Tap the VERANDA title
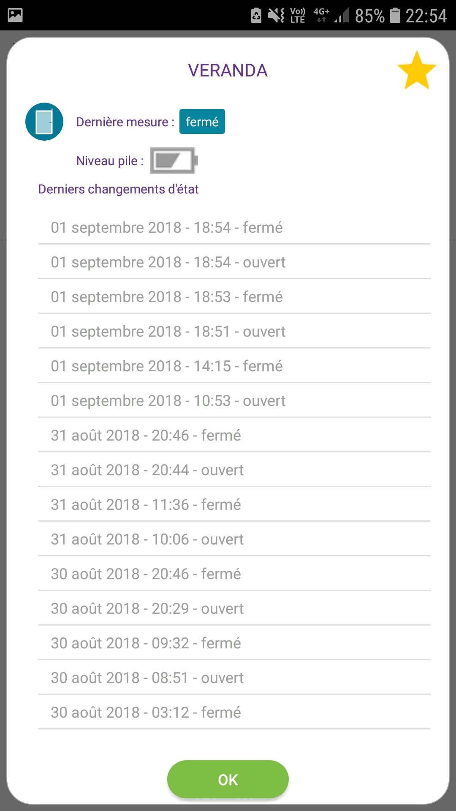The image size is (456, 811). click(x=228, y=71)
